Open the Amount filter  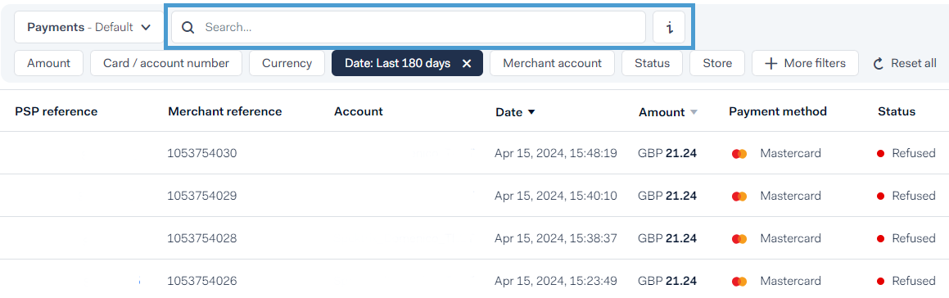(48, 63)
